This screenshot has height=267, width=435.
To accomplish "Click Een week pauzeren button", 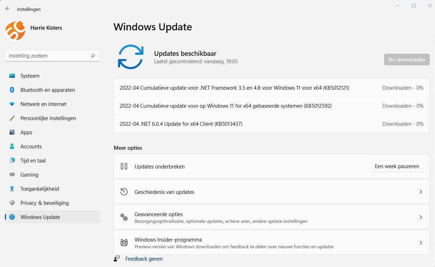I will point(397,166).
